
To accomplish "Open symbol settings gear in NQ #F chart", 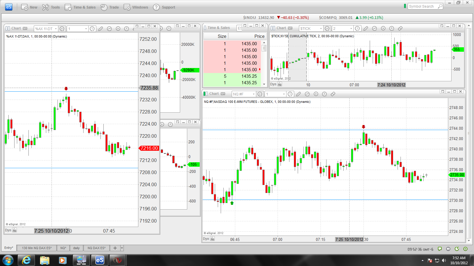I will [x=260, y=94].
